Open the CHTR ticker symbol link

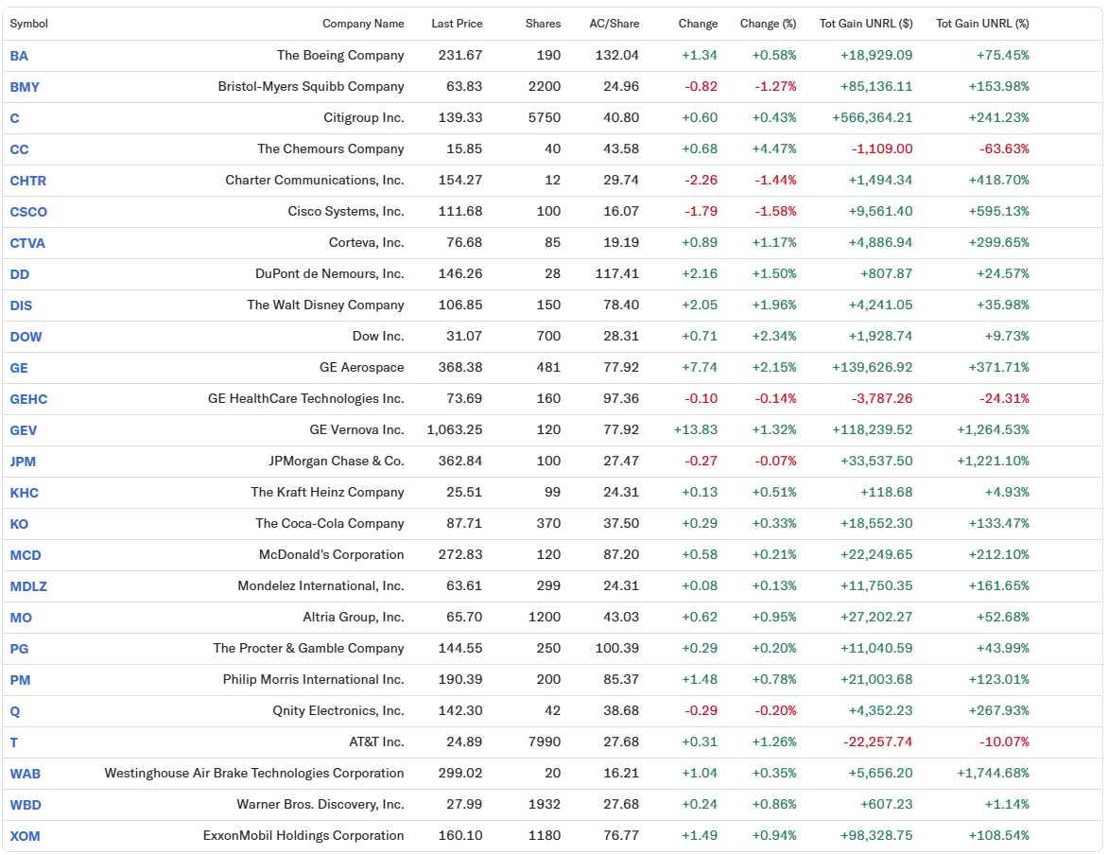[x=28, y=181]
